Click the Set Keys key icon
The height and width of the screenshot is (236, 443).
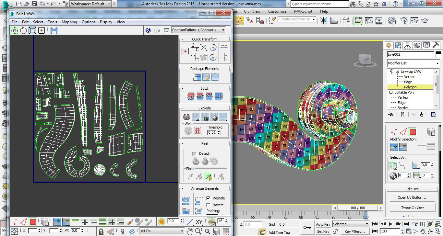(307, 228)
